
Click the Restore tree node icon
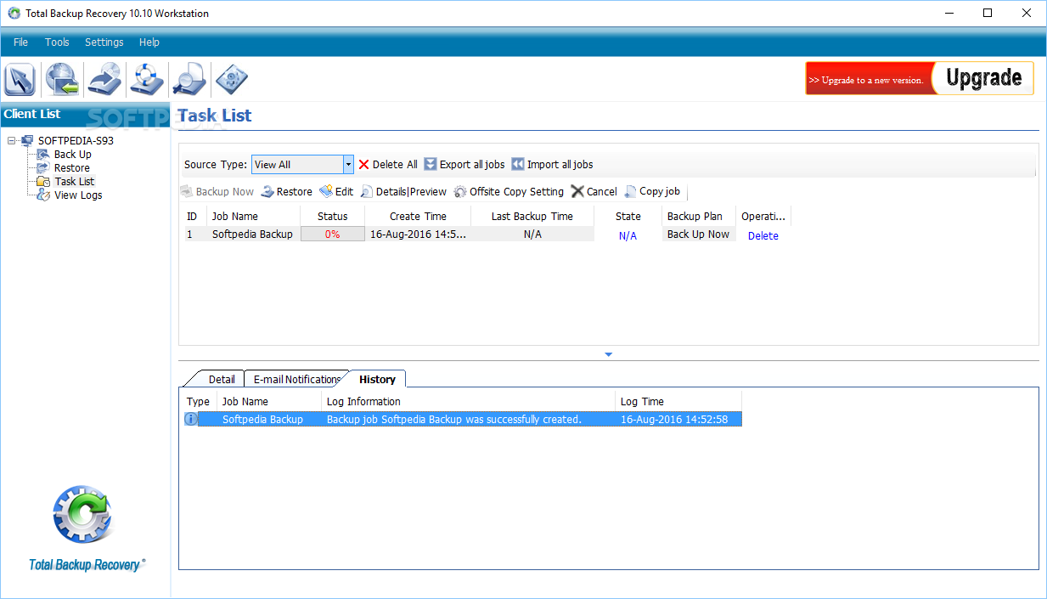point(43,168)
